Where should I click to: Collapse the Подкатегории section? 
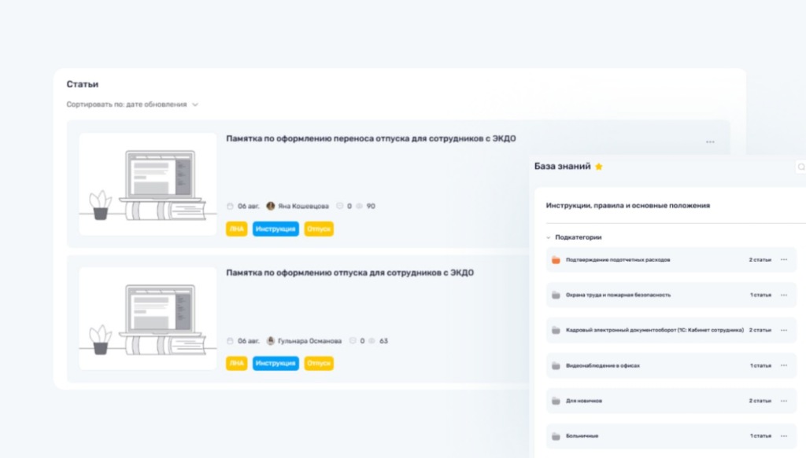click(x=549, y=236)
